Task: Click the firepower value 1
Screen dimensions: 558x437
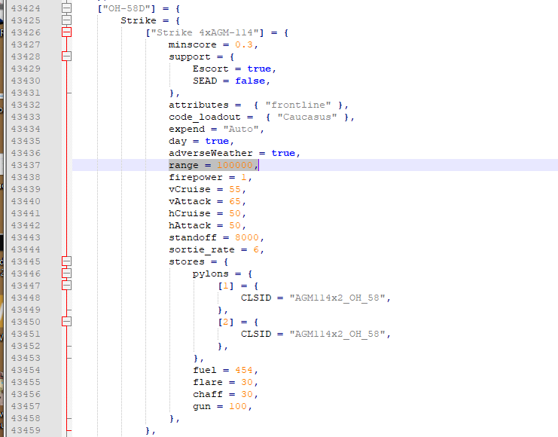Action: click(244, 177)
